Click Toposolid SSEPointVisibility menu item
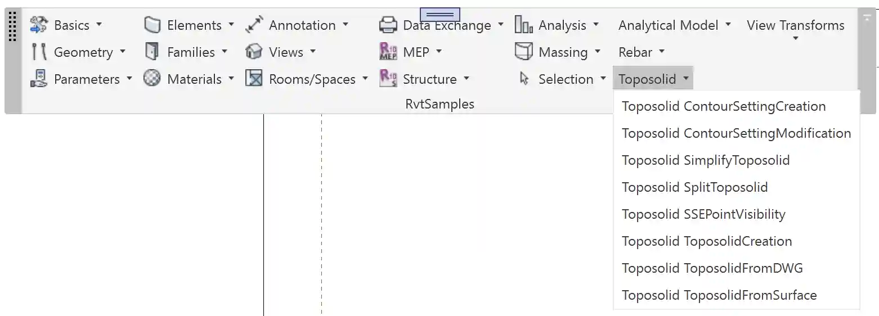The width and height of the screenshot is (879, 316). click(703, 214)
